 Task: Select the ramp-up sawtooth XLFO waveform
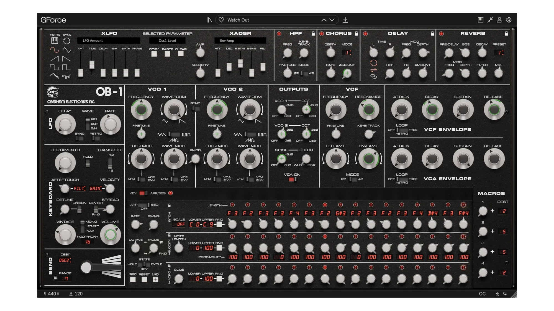[x=54, y=59]
